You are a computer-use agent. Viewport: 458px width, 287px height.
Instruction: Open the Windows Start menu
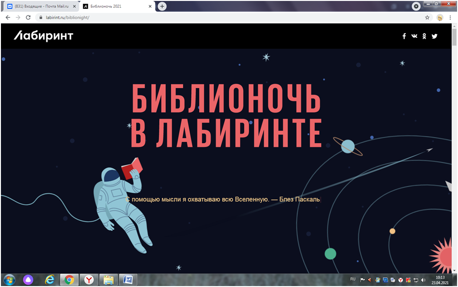9,280
